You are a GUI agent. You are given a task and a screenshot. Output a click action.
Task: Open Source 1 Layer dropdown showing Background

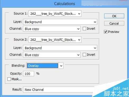tap(60, 22)
